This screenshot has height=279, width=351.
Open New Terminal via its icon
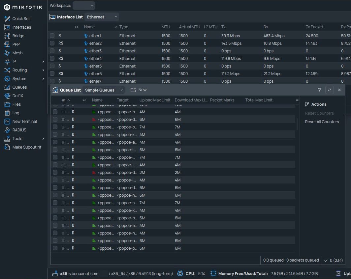click(7, 122)
